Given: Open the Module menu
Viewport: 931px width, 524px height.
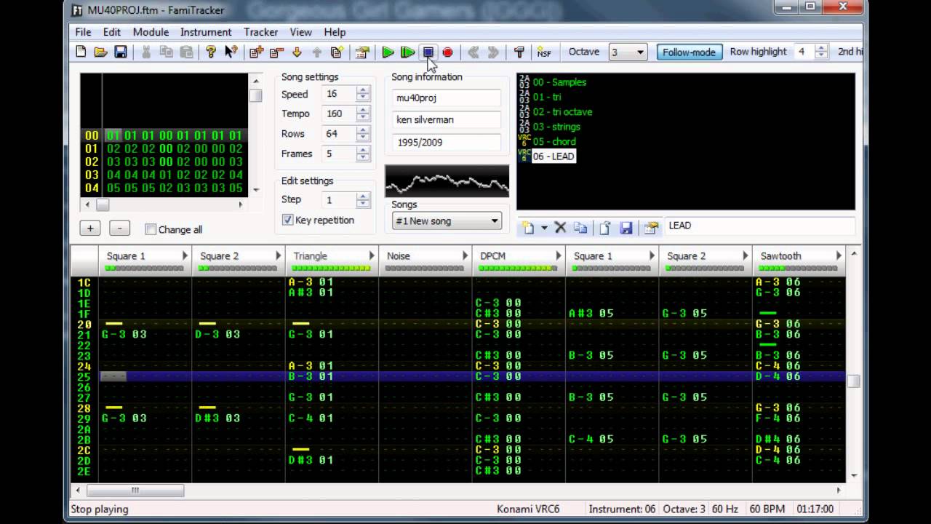Looking at the screenshot, I should 151,32.
